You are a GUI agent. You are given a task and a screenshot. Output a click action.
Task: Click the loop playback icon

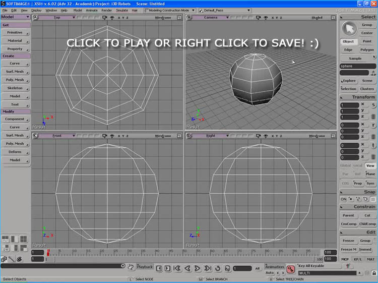coord(218,268)
